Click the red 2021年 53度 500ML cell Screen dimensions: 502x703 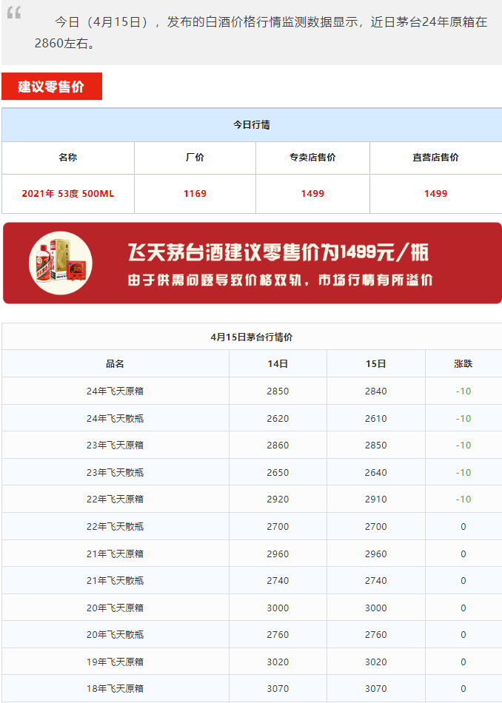[x=67, y=194]
